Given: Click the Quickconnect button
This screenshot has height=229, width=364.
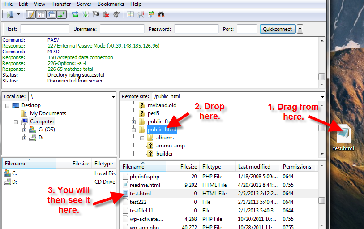Looking at the screenshot, I should pos(277,29).
